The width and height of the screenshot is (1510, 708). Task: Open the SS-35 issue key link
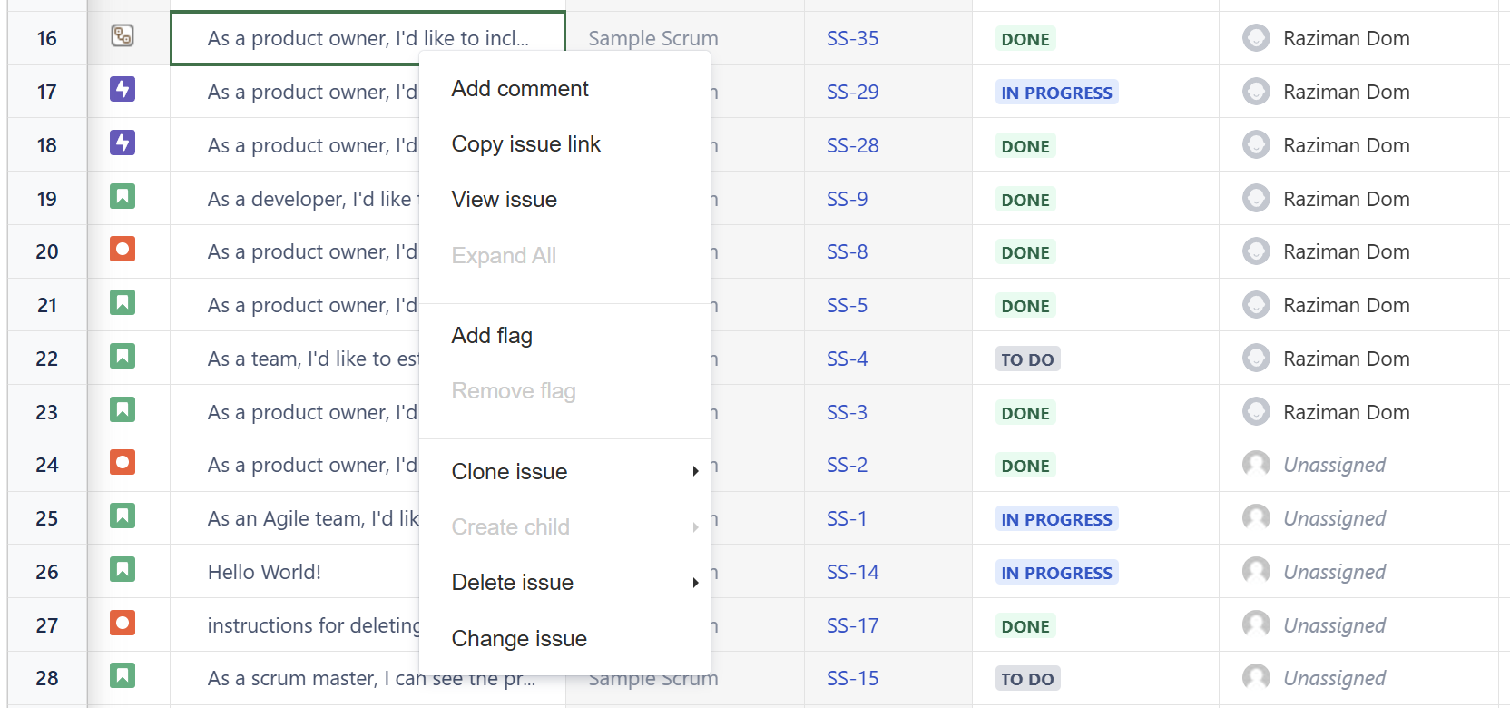point(852,39)
